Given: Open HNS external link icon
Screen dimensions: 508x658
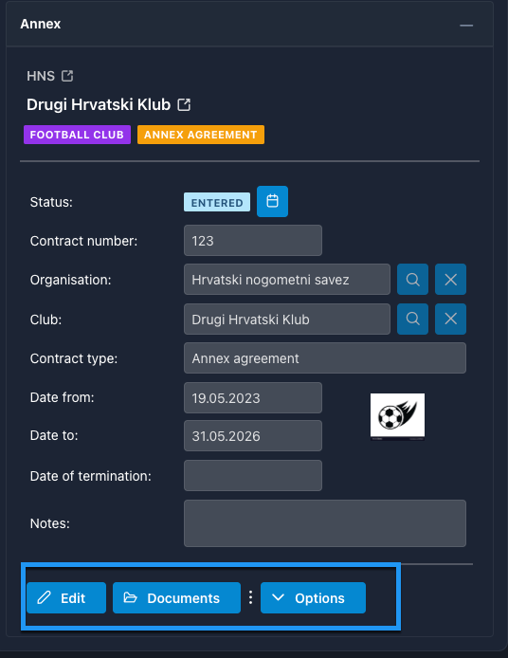Looking at the screenshot, I should click(x=67, y=76).
